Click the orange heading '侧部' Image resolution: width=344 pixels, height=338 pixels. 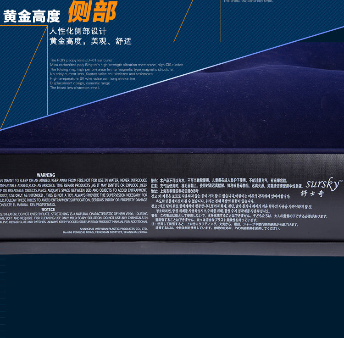[93, 11]
